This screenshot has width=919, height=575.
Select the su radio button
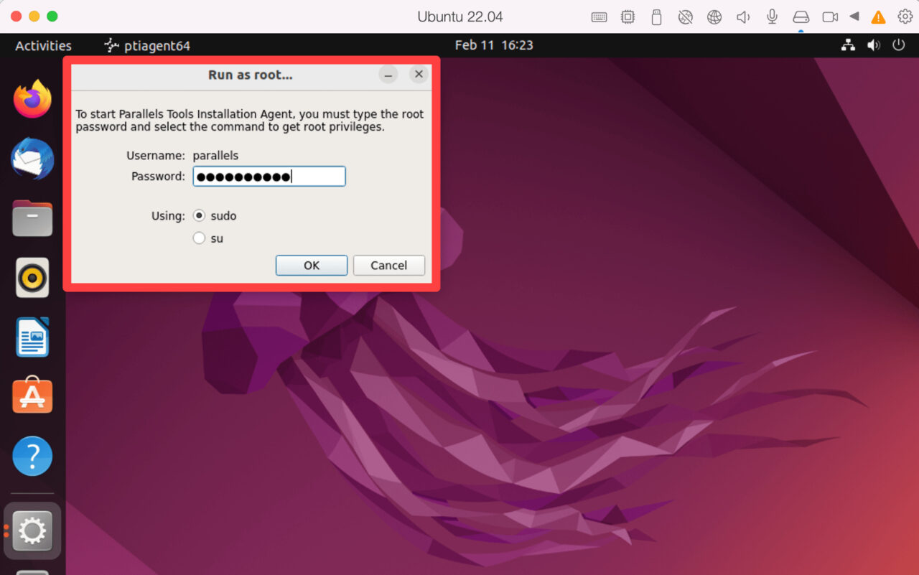click(x=199, y=238)
